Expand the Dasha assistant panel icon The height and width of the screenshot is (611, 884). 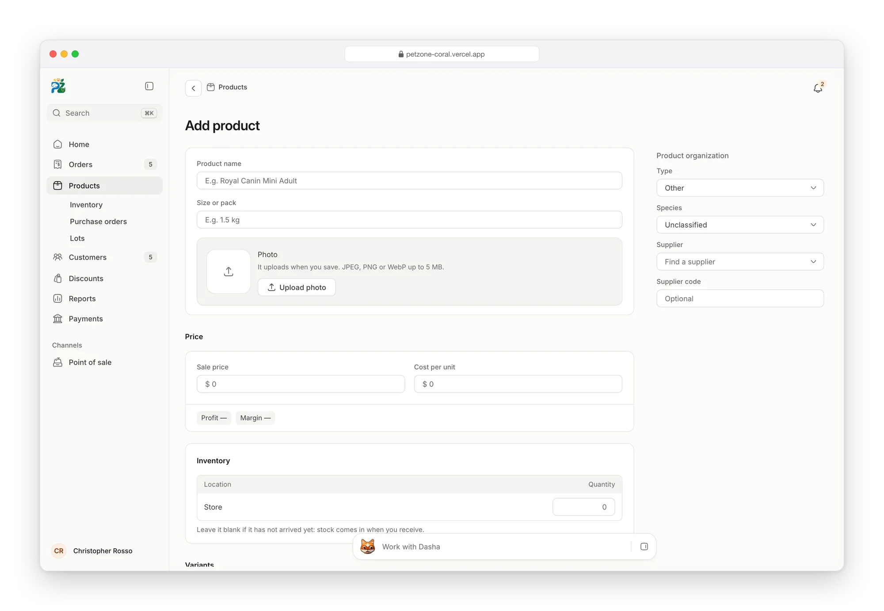(x=644, y=546)
